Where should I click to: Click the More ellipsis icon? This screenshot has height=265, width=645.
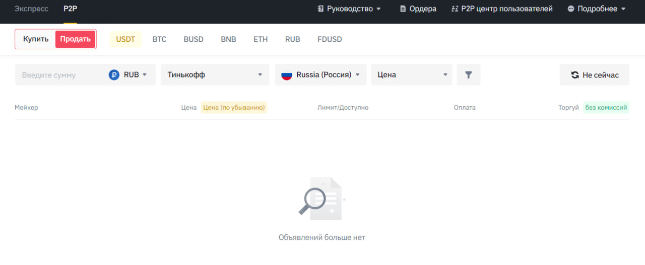click(571, 9)
